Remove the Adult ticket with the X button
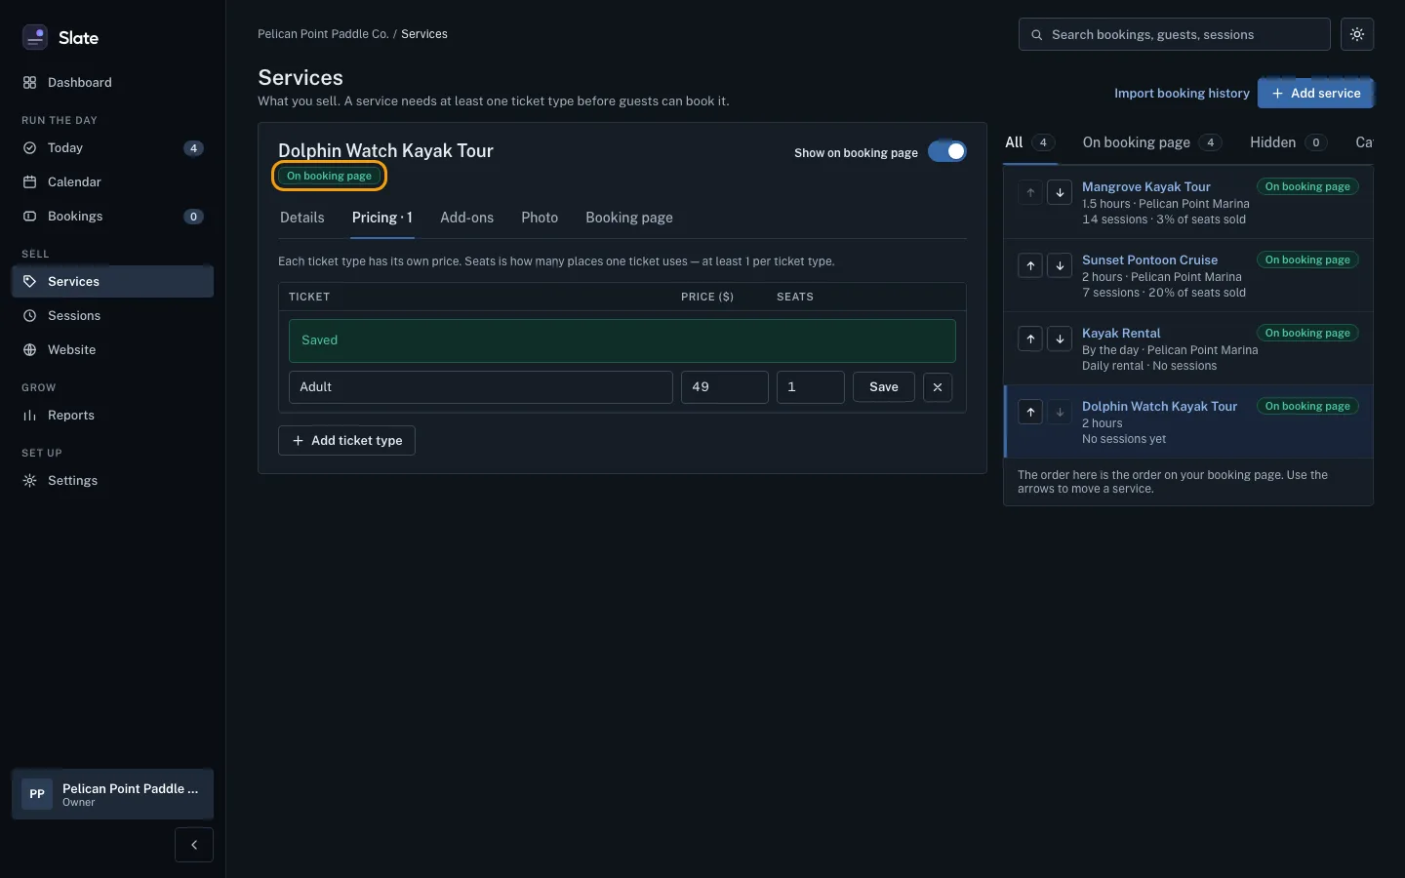Screen dimensions: 1405x878 (x=938, y=387)
